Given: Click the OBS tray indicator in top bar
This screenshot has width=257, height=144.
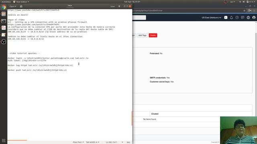Looking at the screenshot, I should point(226,2).
